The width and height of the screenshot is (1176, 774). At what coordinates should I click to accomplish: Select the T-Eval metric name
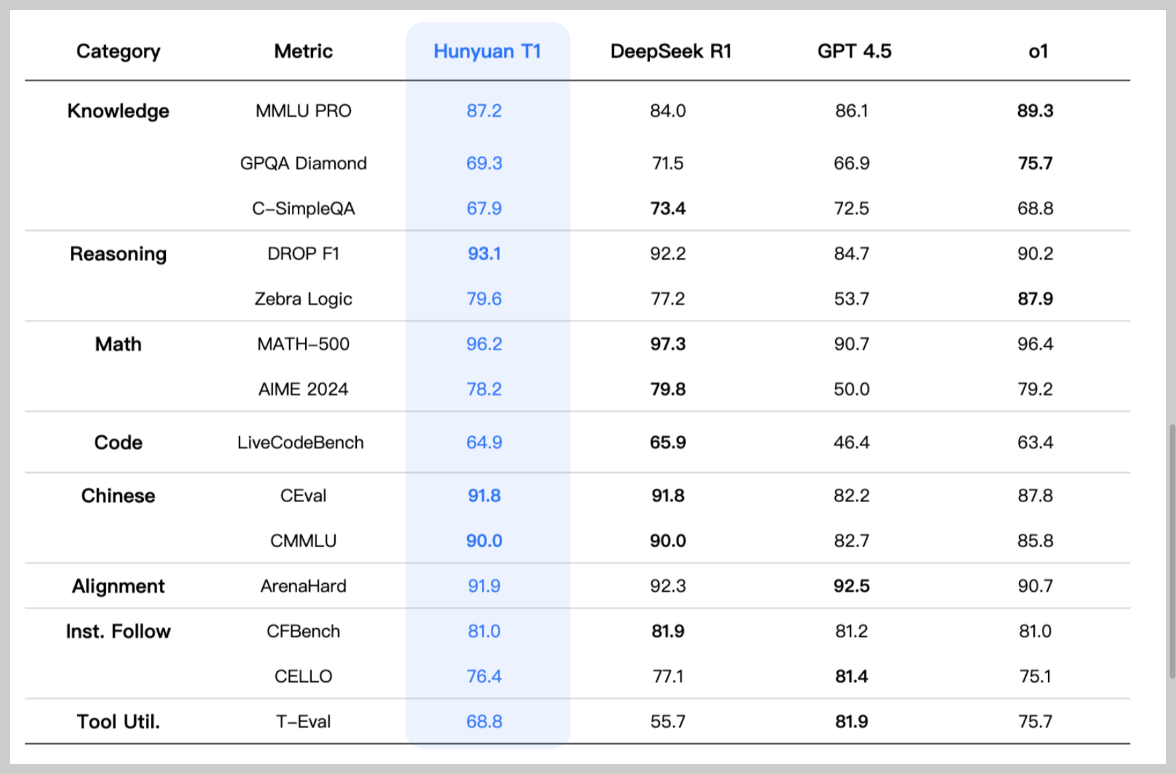[303, 721]
